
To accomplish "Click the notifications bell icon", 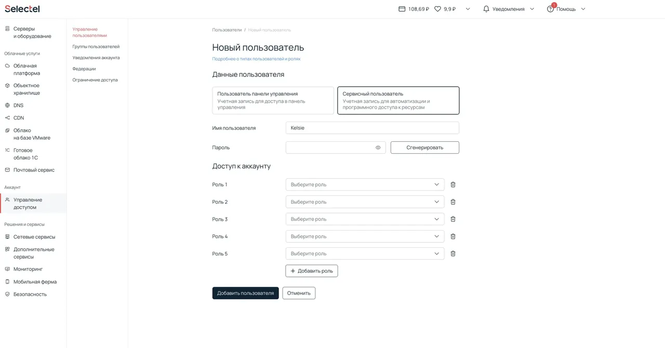I will pos(486,9).
